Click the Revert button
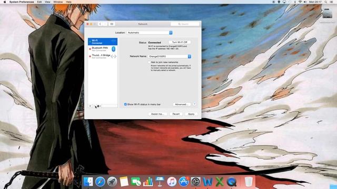337x189 pixels. click(x=176, y=114)
